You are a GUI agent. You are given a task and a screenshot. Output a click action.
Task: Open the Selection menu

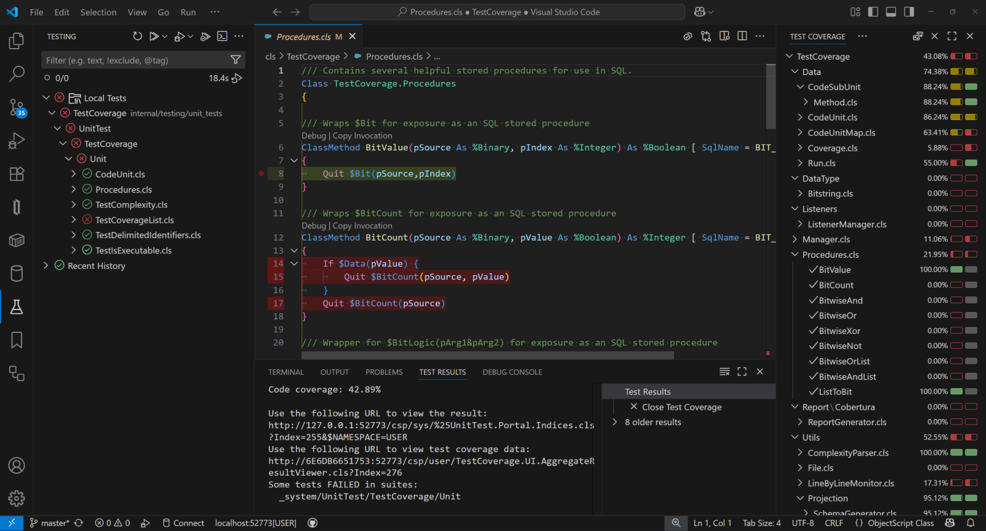98,12
